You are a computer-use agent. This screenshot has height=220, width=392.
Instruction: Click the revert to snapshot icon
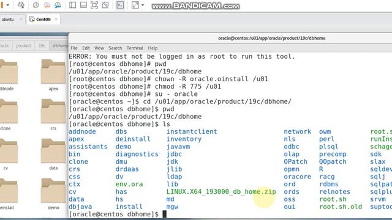pos(47,5)
